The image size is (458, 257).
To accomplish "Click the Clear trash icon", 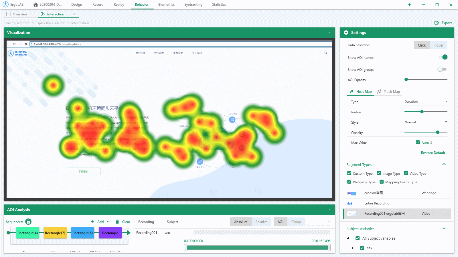I will click(117, 222).
